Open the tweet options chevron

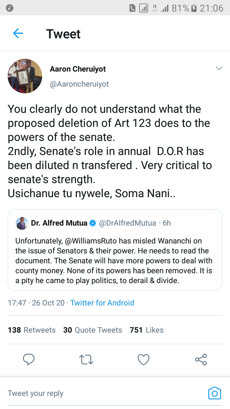coord(219,68)
